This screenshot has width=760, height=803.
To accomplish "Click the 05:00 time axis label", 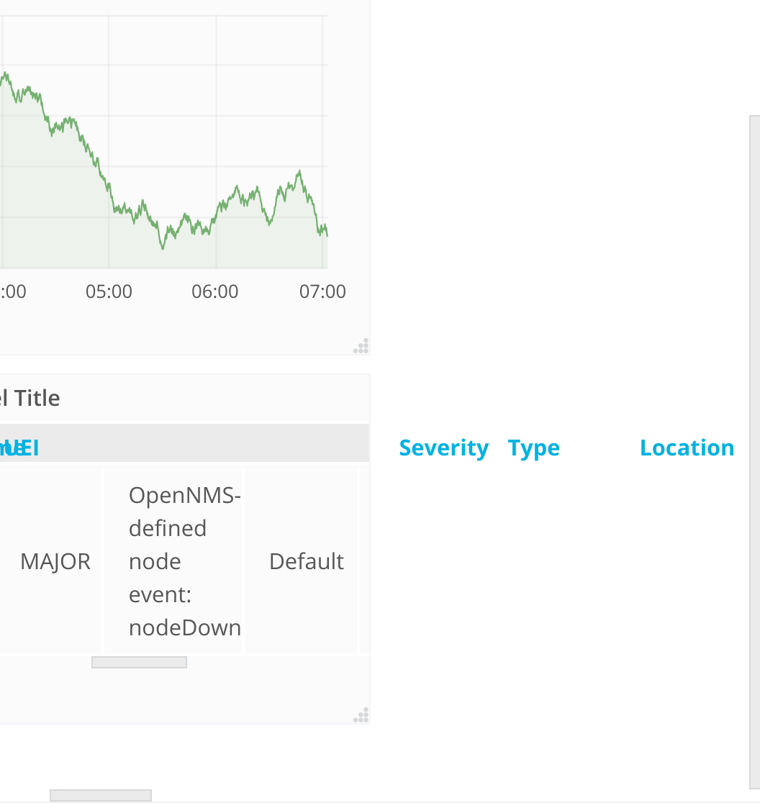I will tap(109, 291).
